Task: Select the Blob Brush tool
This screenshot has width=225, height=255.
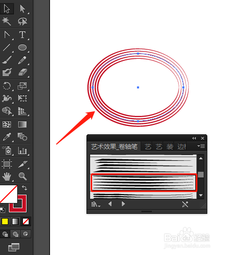Action: pyautogui.click(x=7, y=72)
